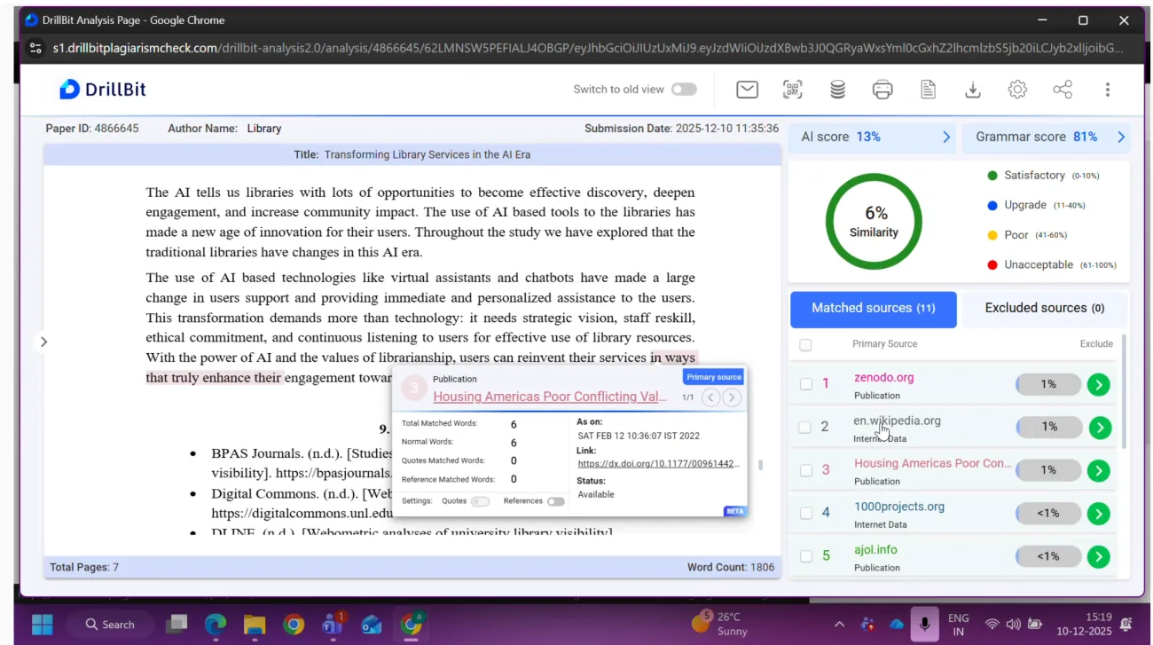Image resolution: width=1153 pixels, height=645 pixels.
Task: Click the database stack icon
Action: pos(837,90)
